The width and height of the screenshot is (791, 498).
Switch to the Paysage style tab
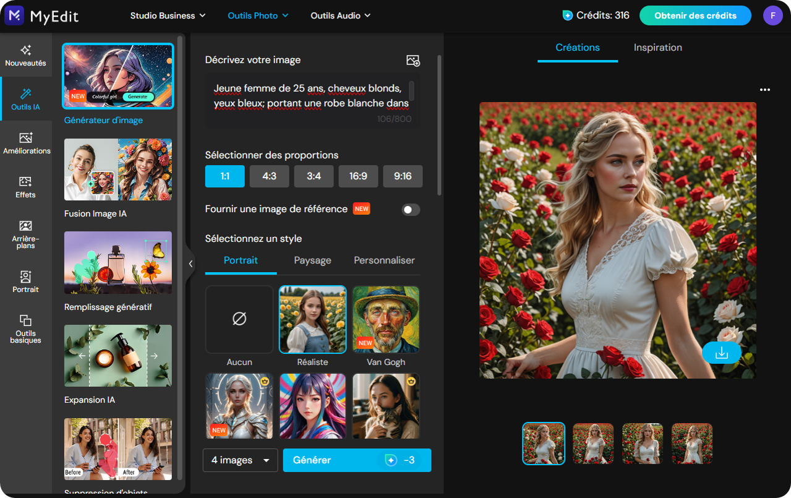[312, 260]
